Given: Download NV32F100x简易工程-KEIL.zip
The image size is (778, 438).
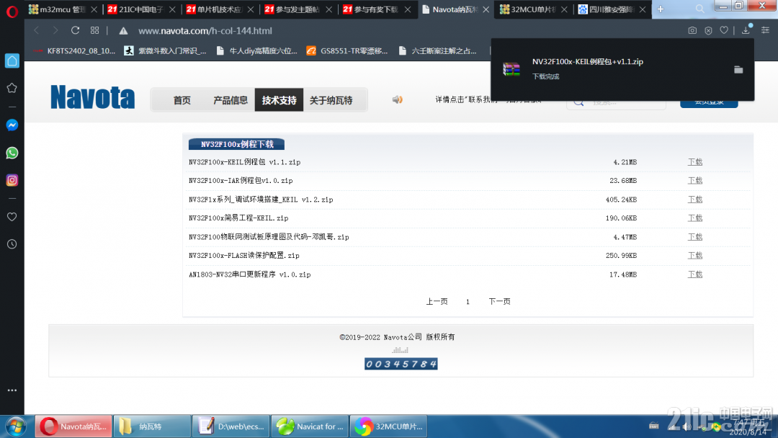Looking at the screenshot, I should click(x=694, y=218).
